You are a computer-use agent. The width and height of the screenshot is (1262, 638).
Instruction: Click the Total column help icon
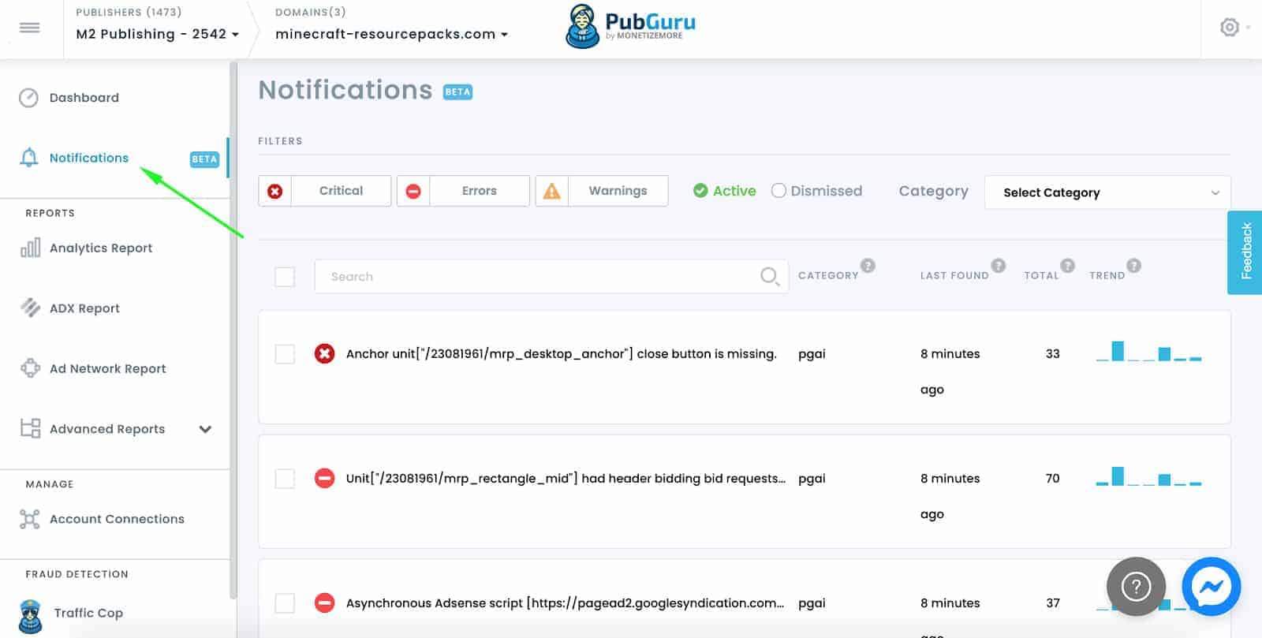point(1068,266)
